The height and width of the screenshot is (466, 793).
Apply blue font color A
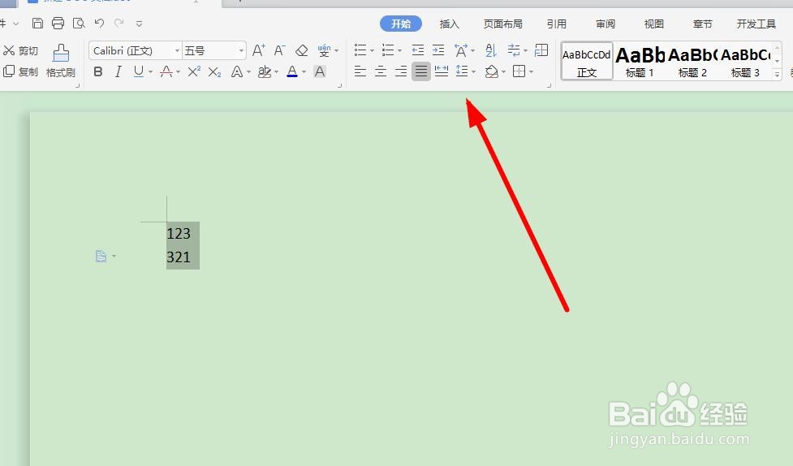(x=292, y=71)
